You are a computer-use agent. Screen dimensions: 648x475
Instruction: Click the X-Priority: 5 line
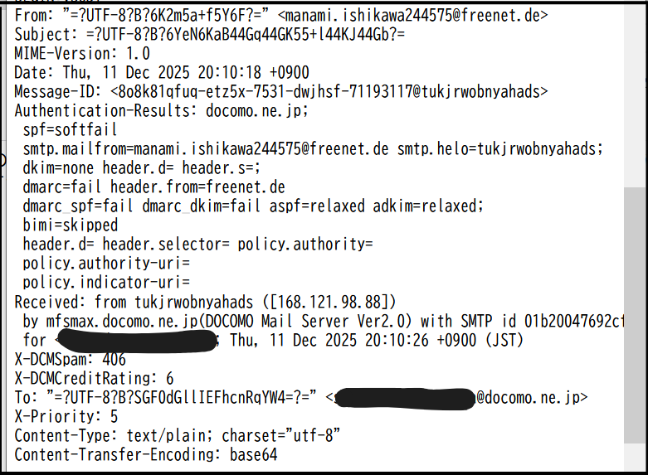point(66,416)
